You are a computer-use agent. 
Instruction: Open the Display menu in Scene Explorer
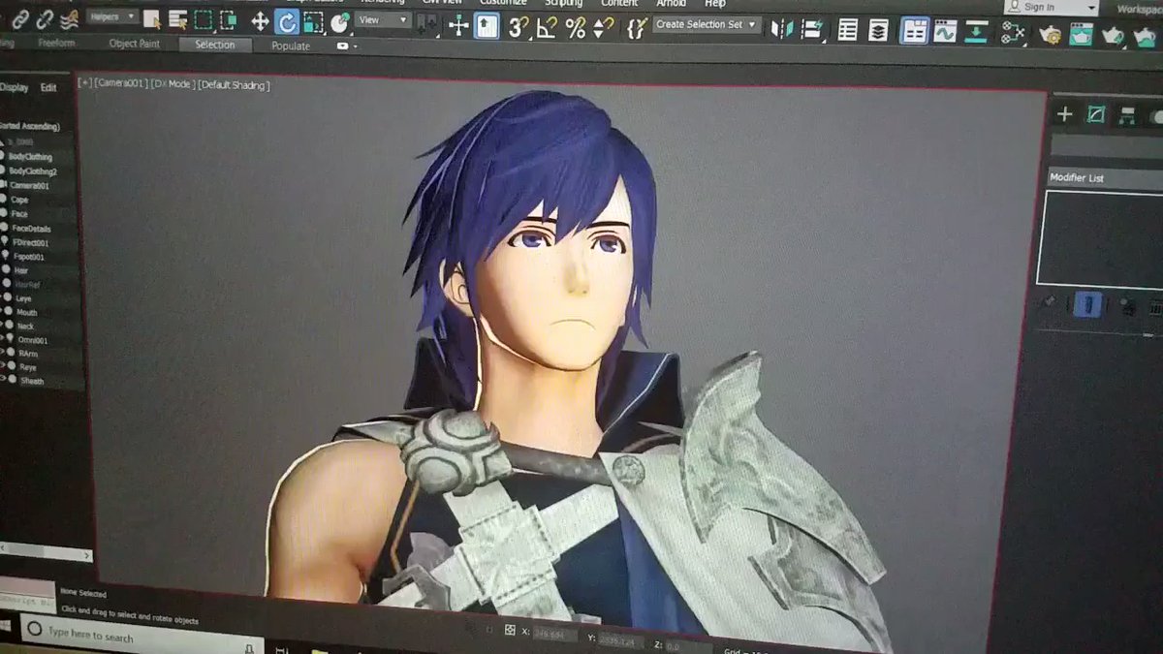(14, 87)
